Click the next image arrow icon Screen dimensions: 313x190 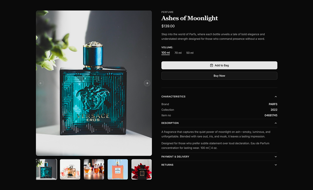[147, 83]
